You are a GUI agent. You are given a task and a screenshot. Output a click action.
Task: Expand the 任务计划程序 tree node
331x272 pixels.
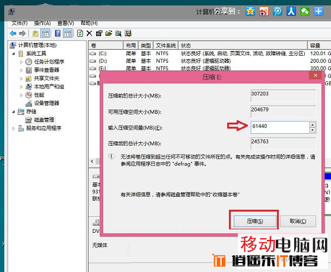pos(21,62)
